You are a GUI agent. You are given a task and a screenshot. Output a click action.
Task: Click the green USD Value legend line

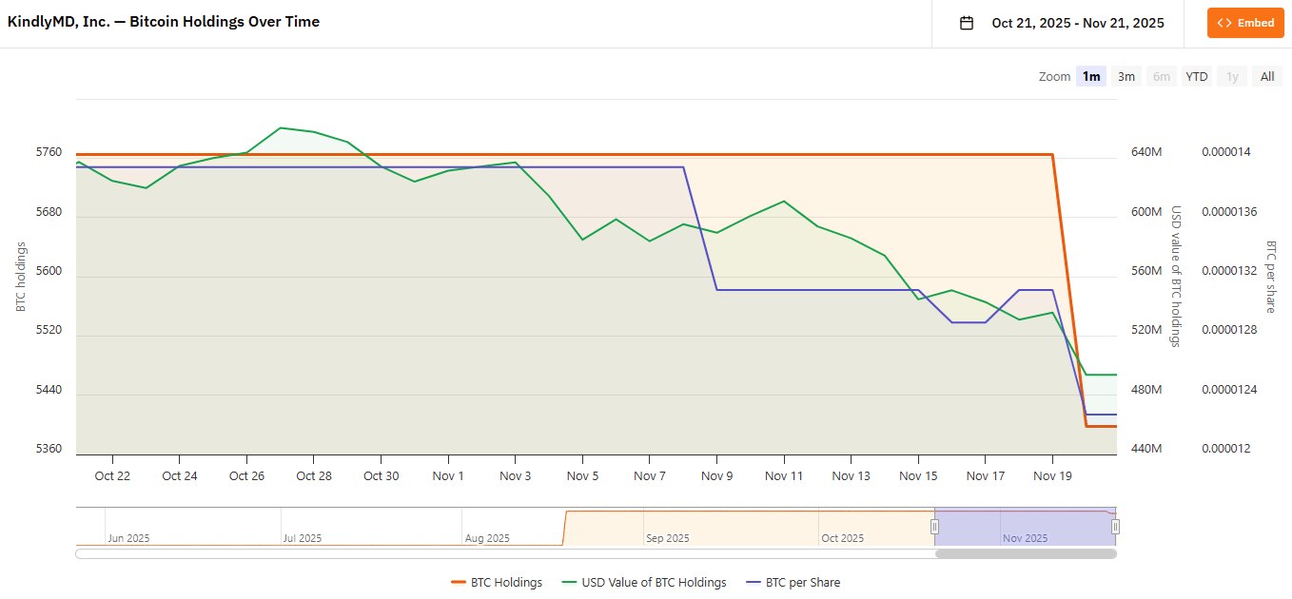[x=569, y=583]
